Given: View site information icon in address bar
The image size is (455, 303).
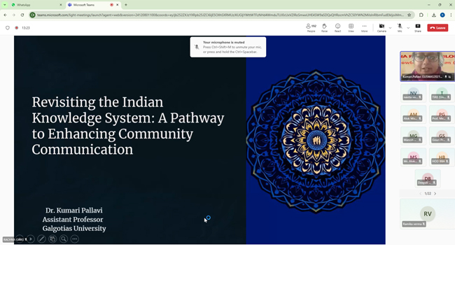Looking at the screenshot, I should 32,15.
